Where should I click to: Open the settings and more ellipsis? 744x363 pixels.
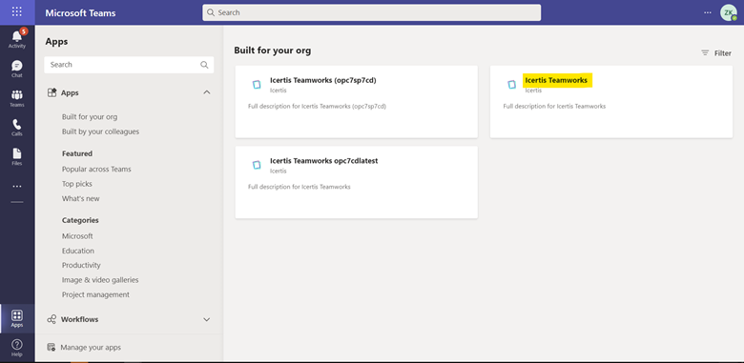point(708,12)
